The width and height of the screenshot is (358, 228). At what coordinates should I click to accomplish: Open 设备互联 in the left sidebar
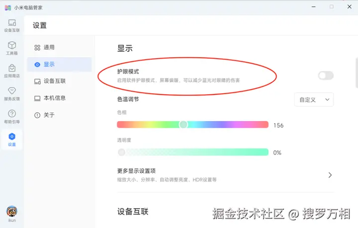pos(12,25)
